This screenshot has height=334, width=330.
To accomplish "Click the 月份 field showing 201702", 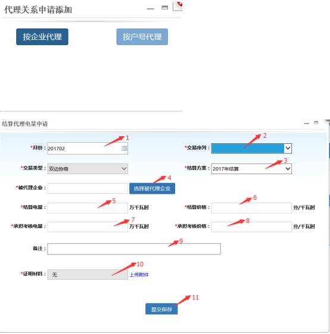I will pyautogui.click(x=88, y=148).
